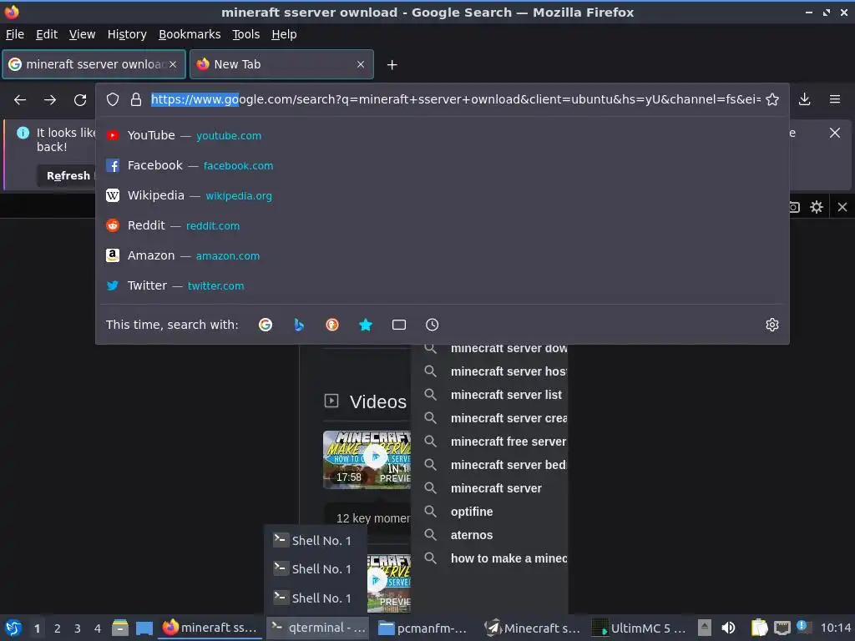Click the 10:14 clock in tray
Image resolution: width=855 pixels, height=641 pixels.
pos(835,628)
